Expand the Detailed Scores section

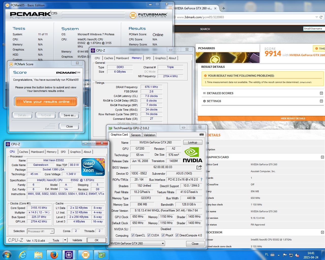(x=321, y=93)
